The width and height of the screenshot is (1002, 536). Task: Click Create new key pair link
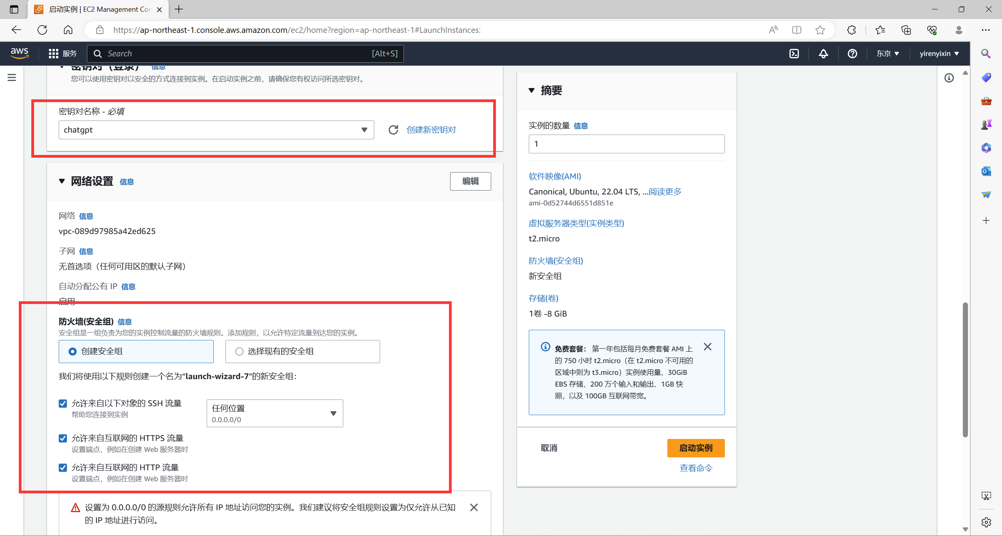[x=431, y=130]
